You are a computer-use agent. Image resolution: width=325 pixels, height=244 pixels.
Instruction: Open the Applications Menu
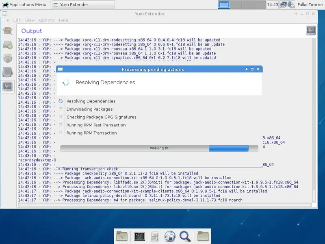(24, 4)
